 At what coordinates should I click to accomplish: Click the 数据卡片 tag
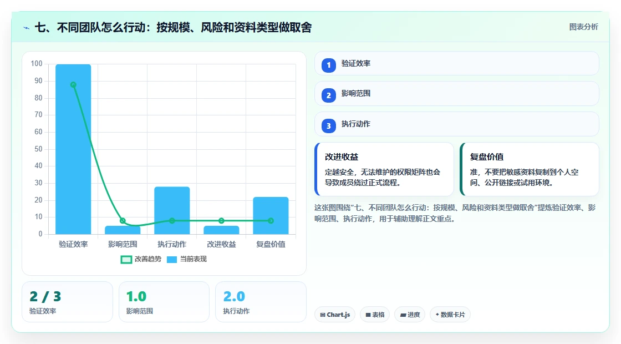[450, 315]
